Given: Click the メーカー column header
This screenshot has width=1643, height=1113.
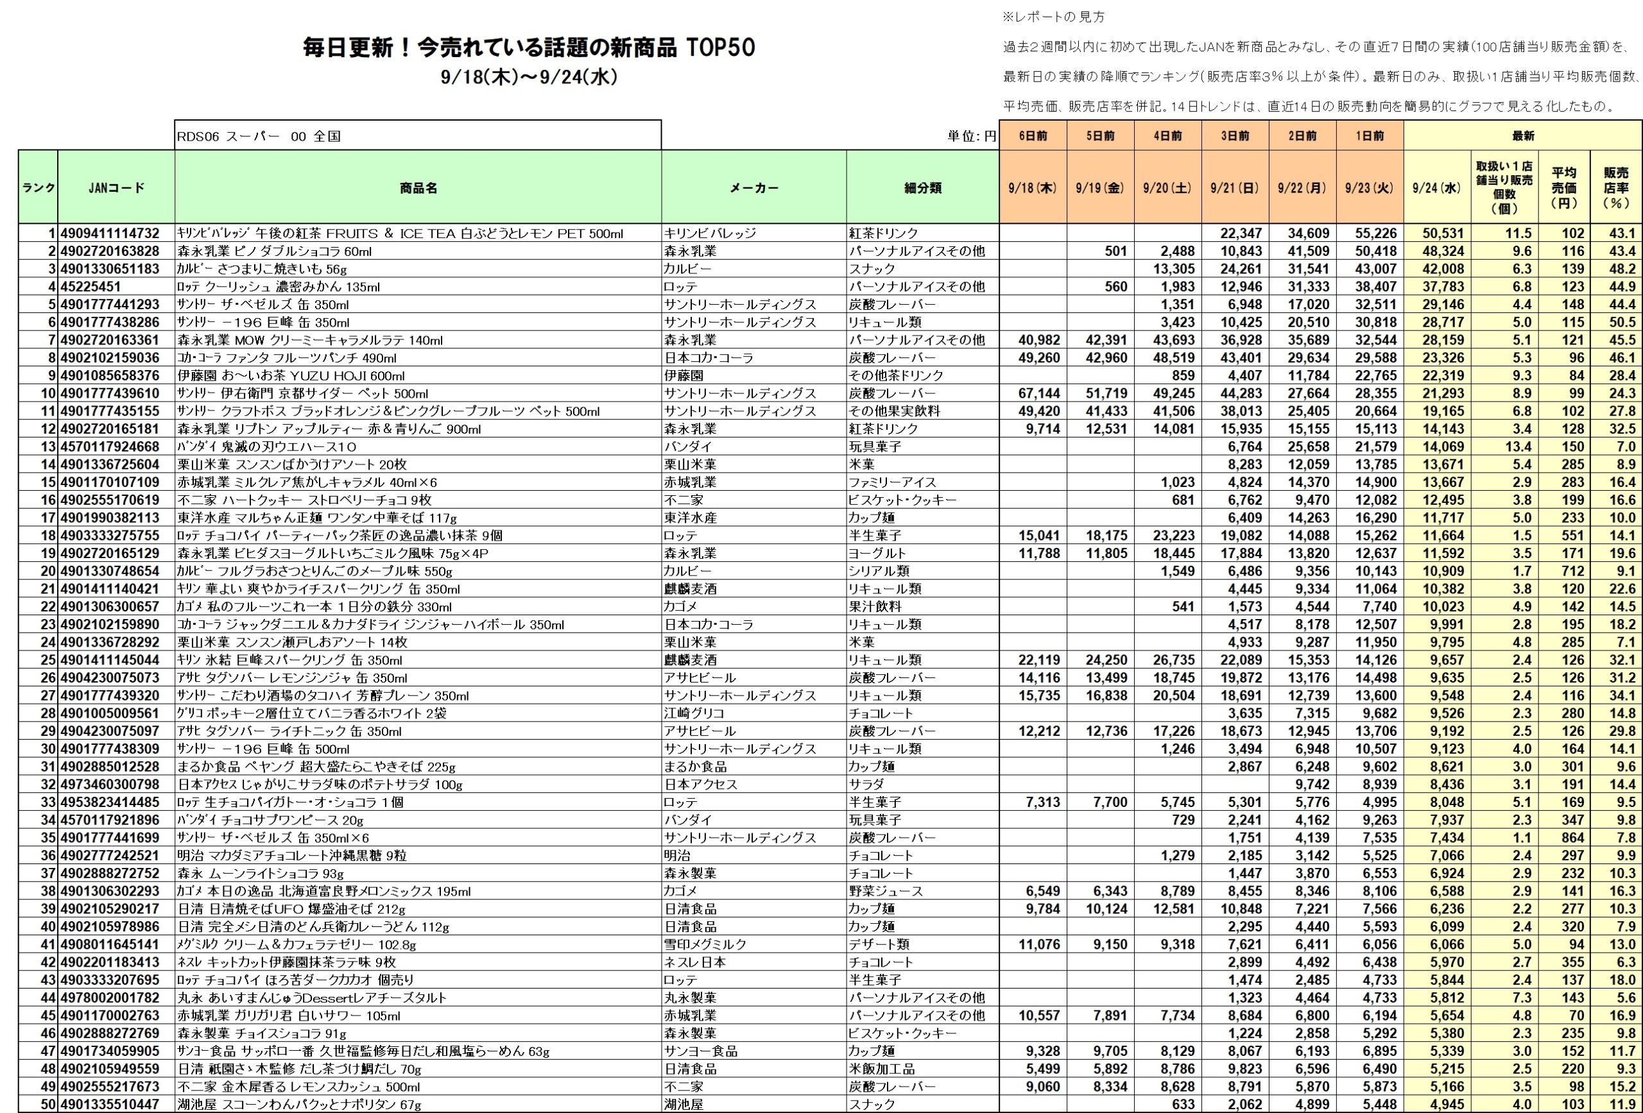Looking at the screenshot, I should (753, 187).
